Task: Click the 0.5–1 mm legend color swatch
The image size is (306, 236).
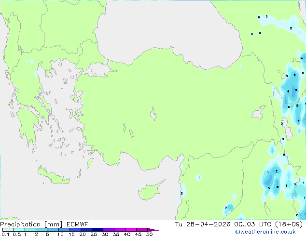Action: point(19,230)
